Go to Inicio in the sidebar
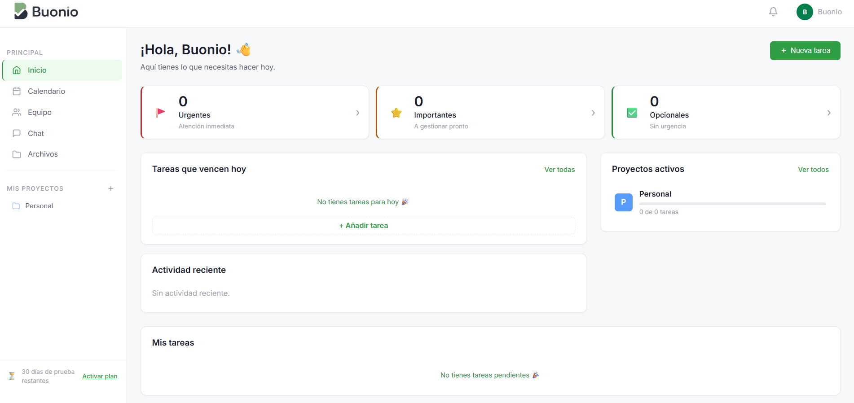This screenshot has height=403, width=854. click(x=62, y=70)
